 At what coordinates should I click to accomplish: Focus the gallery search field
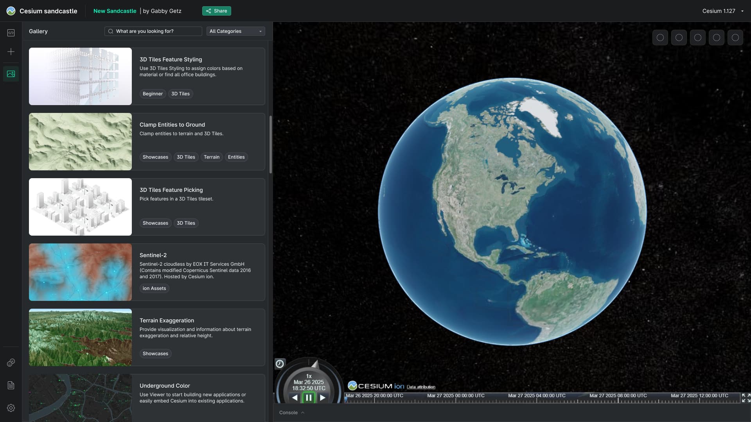click(153, 31)
